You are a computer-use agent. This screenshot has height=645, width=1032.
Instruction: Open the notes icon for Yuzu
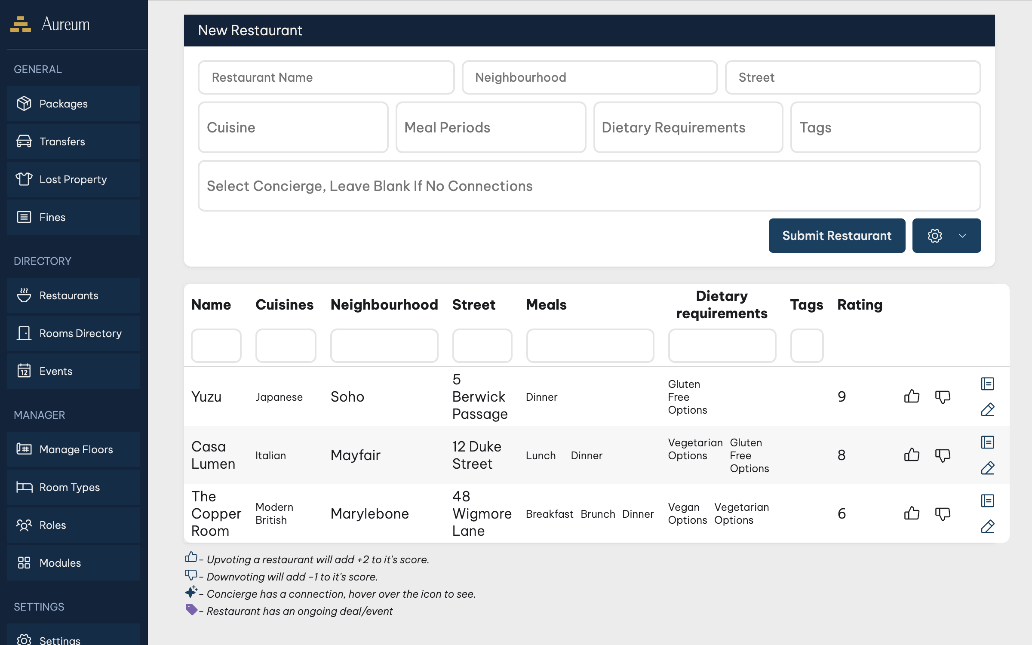pos(988,384)
